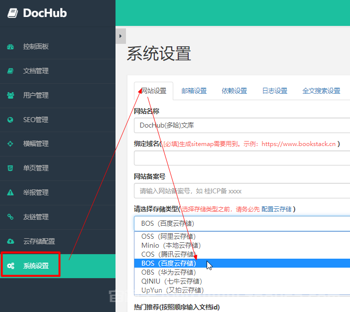Screen dimensions: 350x312
Task: Click the 热门推荐(按照顺序输入文档id) label
Action: click(177, 307)
